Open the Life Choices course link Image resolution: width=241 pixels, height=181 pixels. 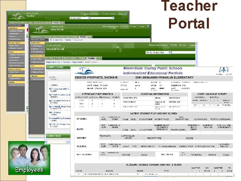tap(55, 112)
